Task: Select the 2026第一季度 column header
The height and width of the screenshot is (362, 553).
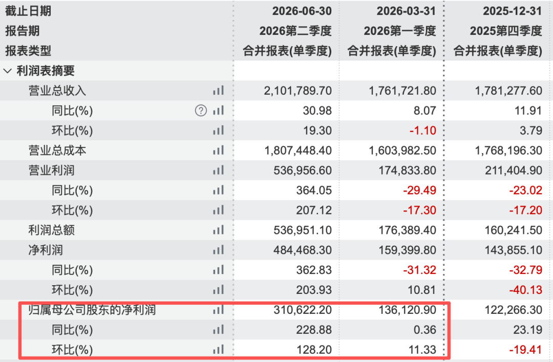Action: (400, 31)
